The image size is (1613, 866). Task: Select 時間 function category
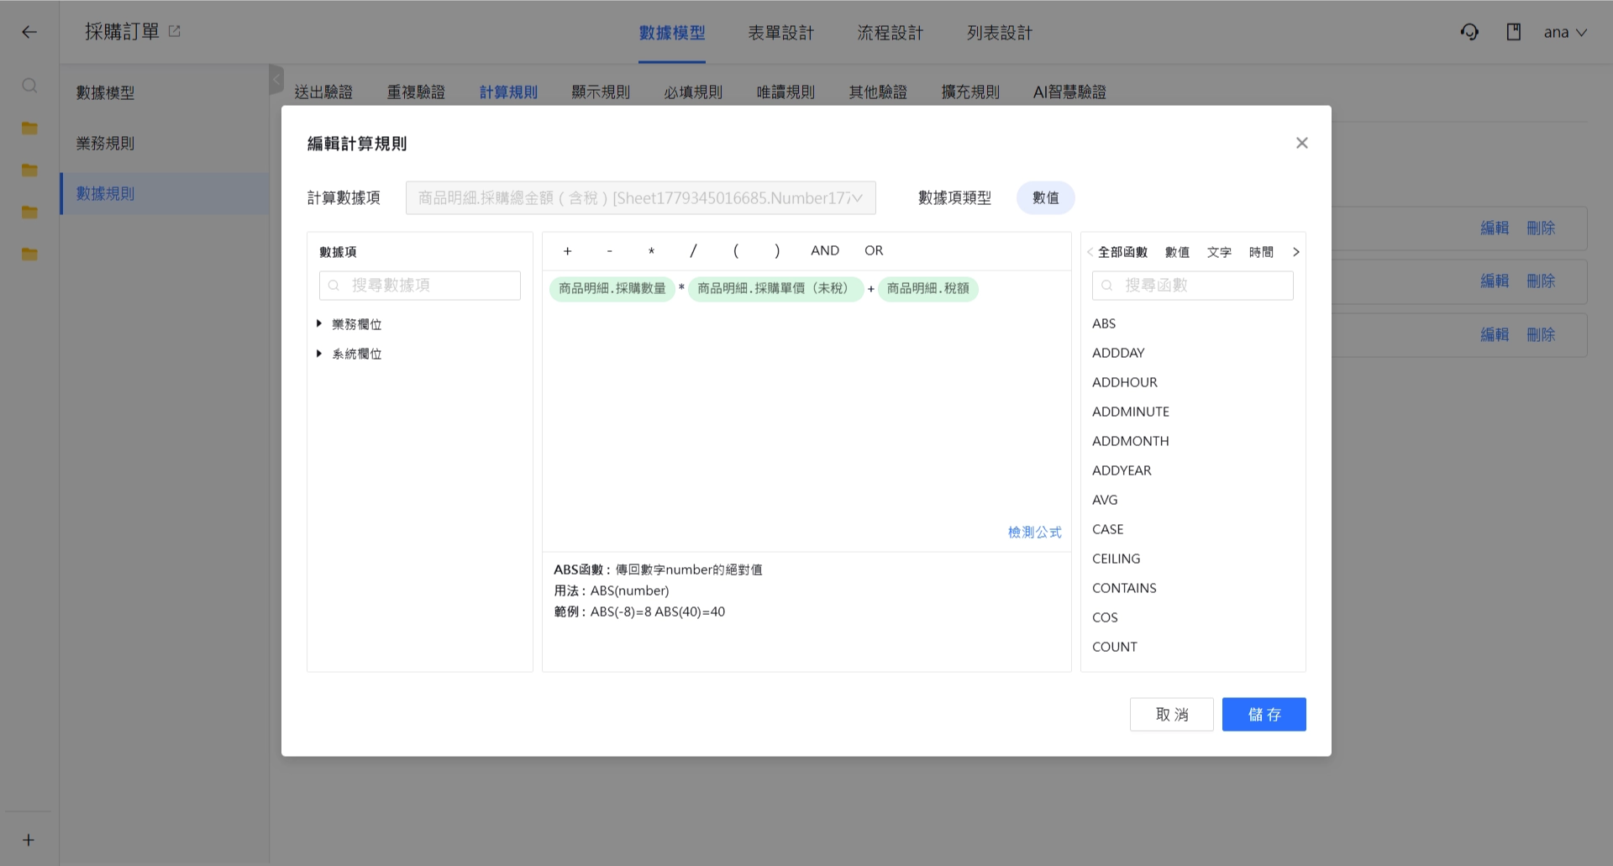point(1261,252)
